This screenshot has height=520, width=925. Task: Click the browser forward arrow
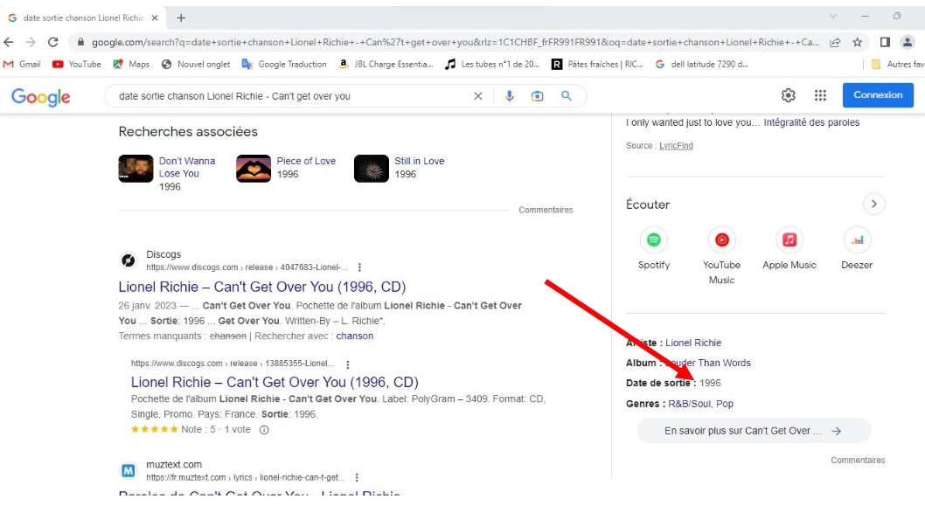pos(31,42)
